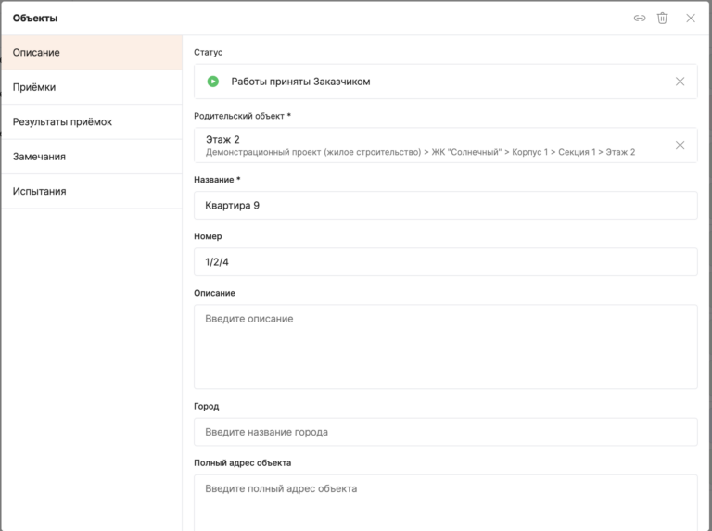This screenshot has height=531, width=712.
Task: Open the Испытания tab
Action: coord(91,191)
